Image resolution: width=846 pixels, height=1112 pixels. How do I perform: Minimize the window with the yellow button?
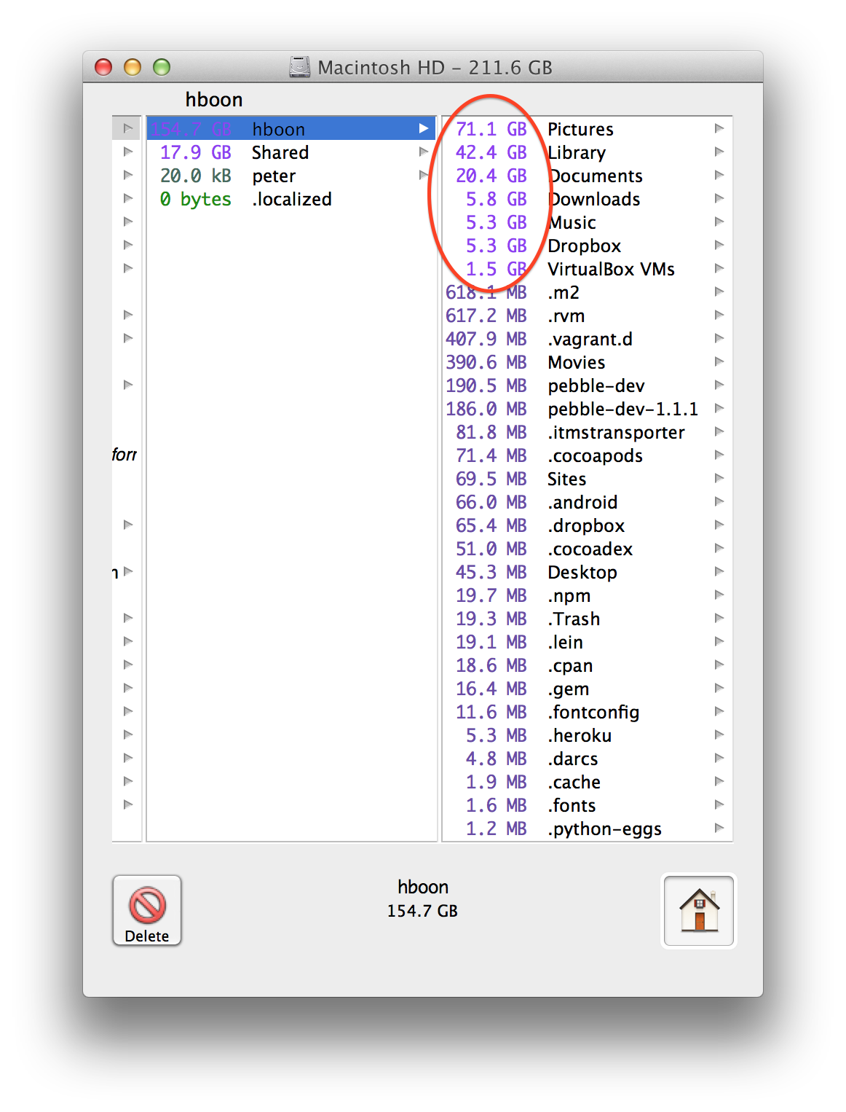(133, 67)
